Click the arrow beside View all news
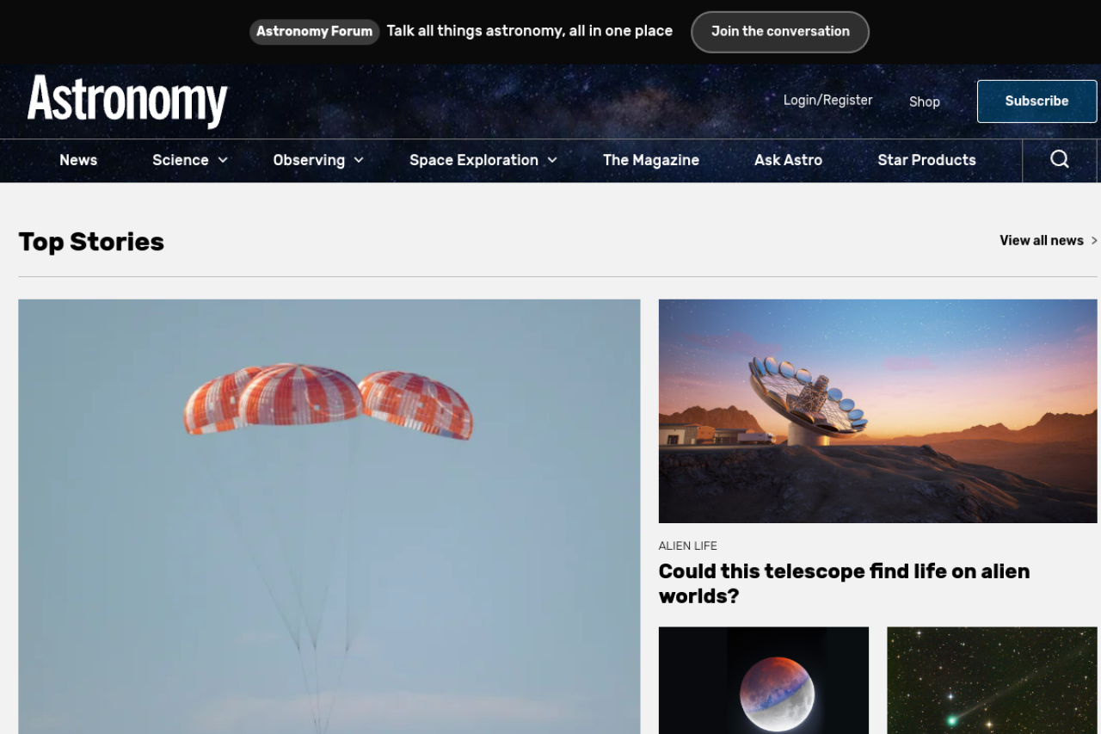This screenshot has width=1101, height=734. (1094, 241)
